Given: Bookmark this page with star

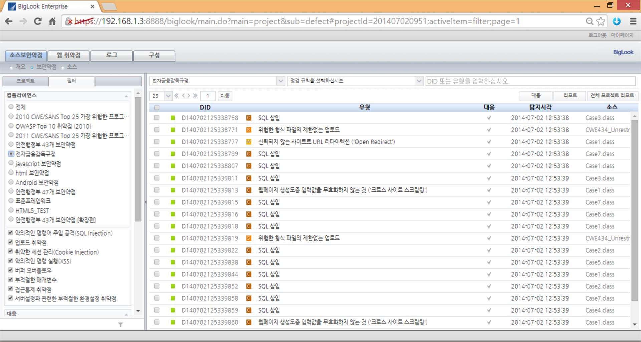Looking at the screenshot, I should coord(601,21).
